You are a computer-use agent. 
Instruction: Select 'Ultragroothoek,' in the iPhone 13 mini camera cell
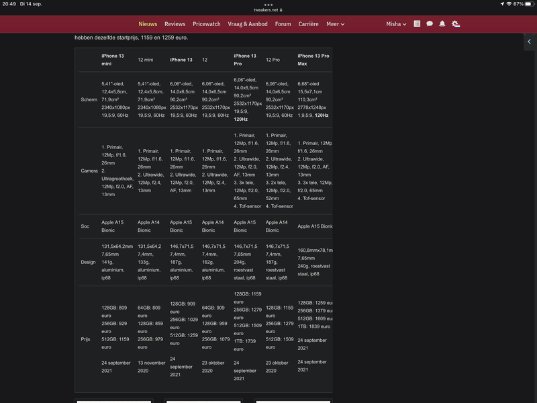coord(117,179)
